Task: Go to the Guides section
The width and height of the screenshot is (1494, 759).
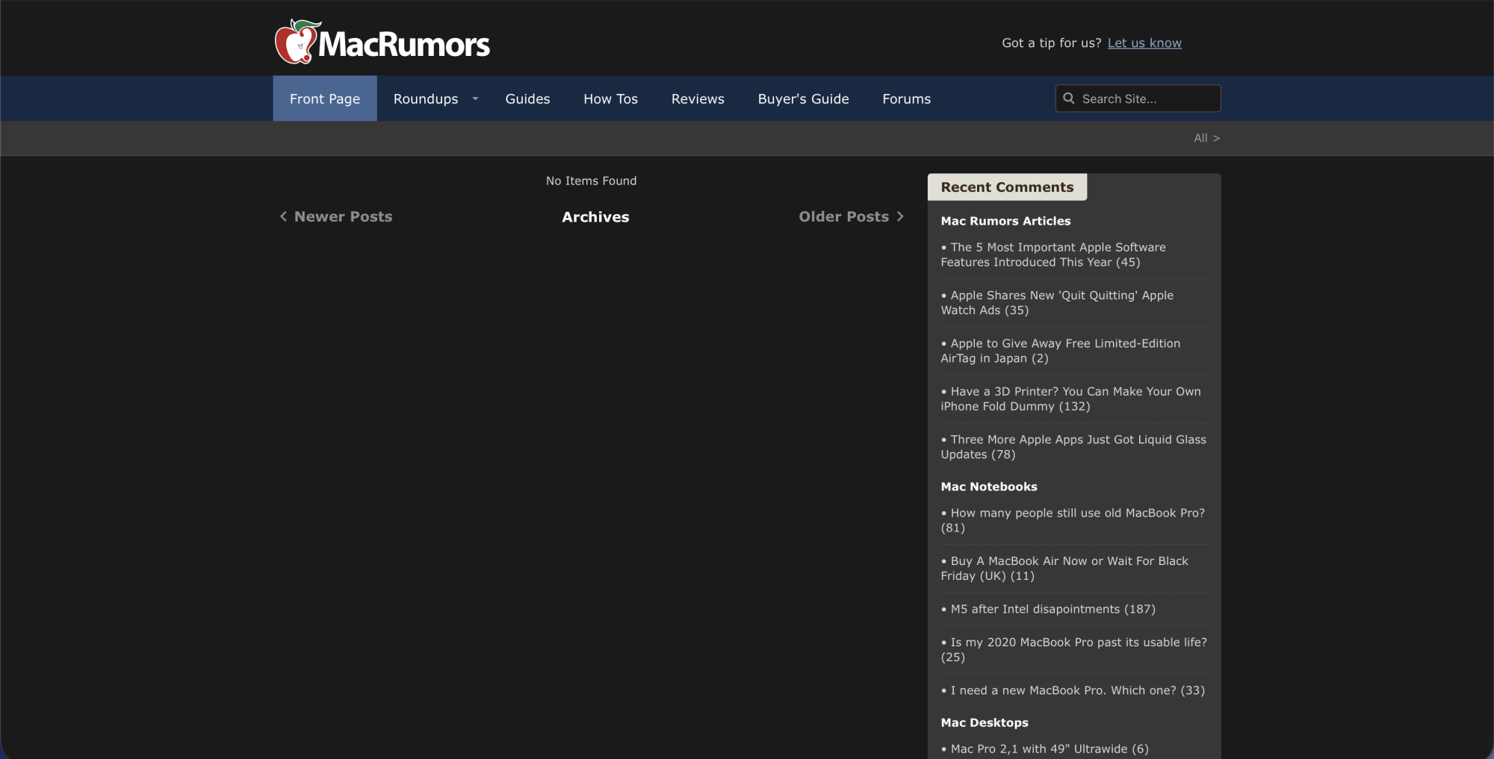Action: 527,99
